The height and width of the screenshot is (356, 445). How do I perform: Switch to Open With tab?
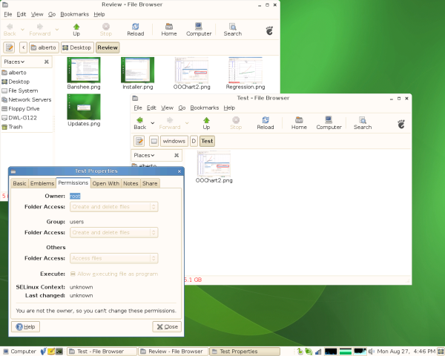(x=106, y=183)
